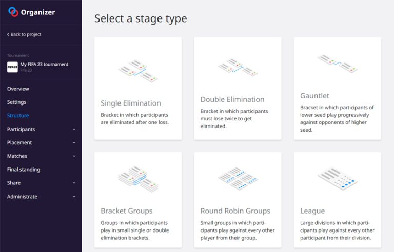This screenshot has height=252, width=394.
Task: Expand the Share sidebar menu chevron
Action: (x=74, y=183)
